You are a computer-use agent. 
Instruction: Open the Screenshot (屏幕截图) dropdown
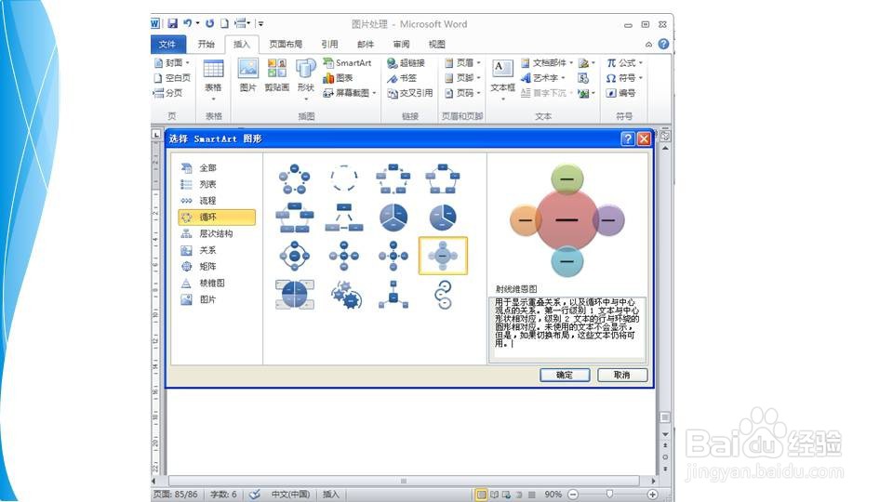point(350,93)
